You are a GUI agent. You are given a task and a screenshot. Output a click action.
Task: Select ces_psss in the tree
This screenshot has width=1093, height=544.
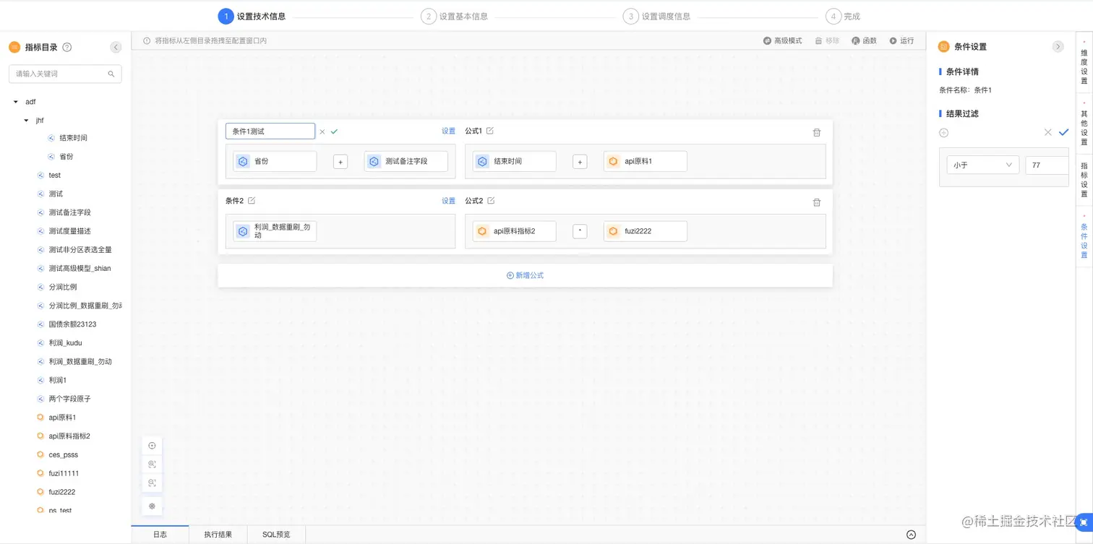pyautogui.click(x=63, y=455)
